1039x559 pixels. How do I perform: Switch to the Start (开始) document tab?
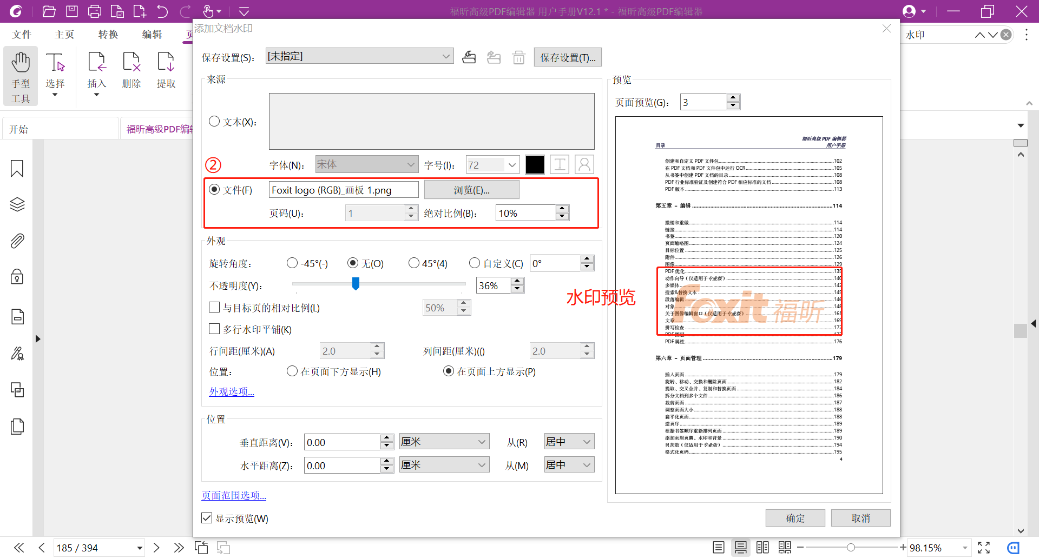(x=60, y=129)
